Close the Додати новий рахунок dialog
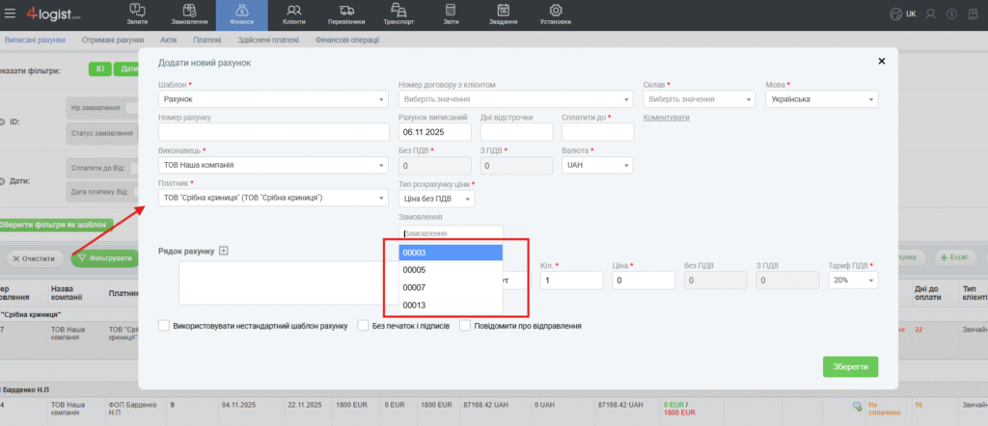 pos(881,61)
